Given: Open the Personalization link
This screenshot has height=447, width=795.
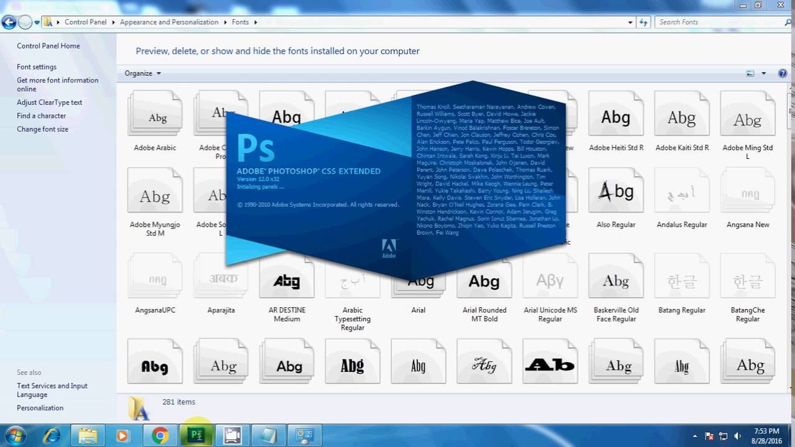Looking at the screenshot, I should point(40,408).
